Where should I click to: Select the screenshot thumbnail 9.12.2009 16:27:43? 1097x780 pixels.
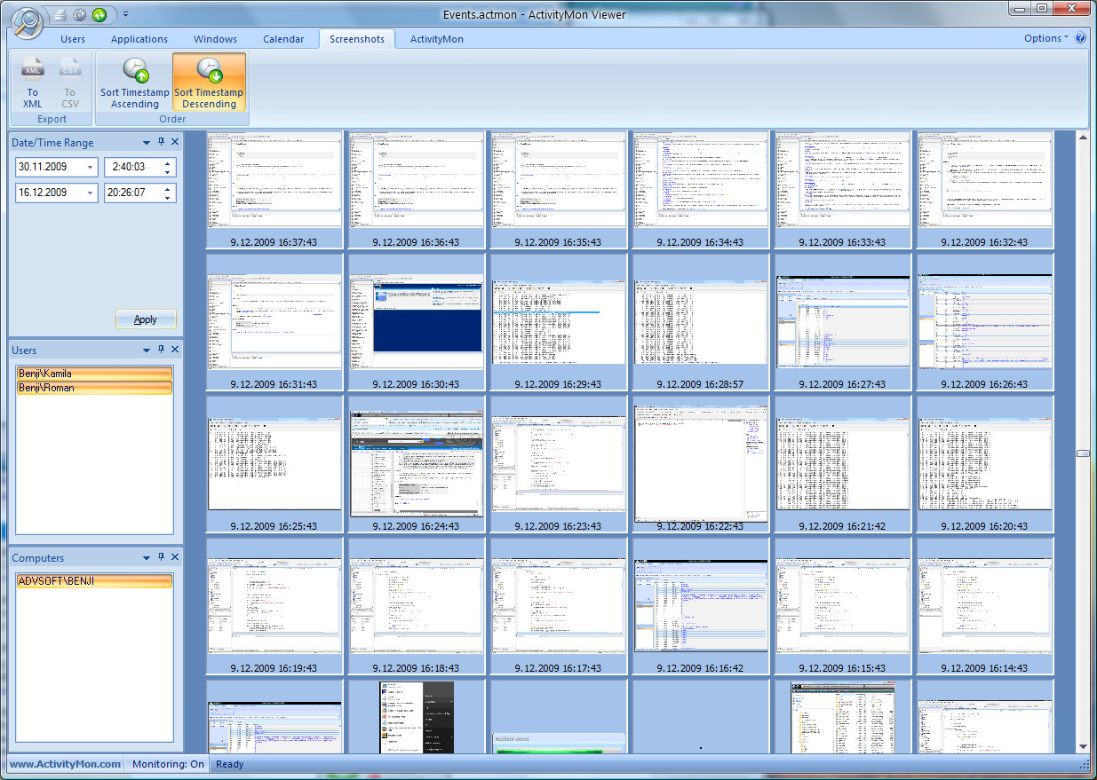click(x=842, y=322)
